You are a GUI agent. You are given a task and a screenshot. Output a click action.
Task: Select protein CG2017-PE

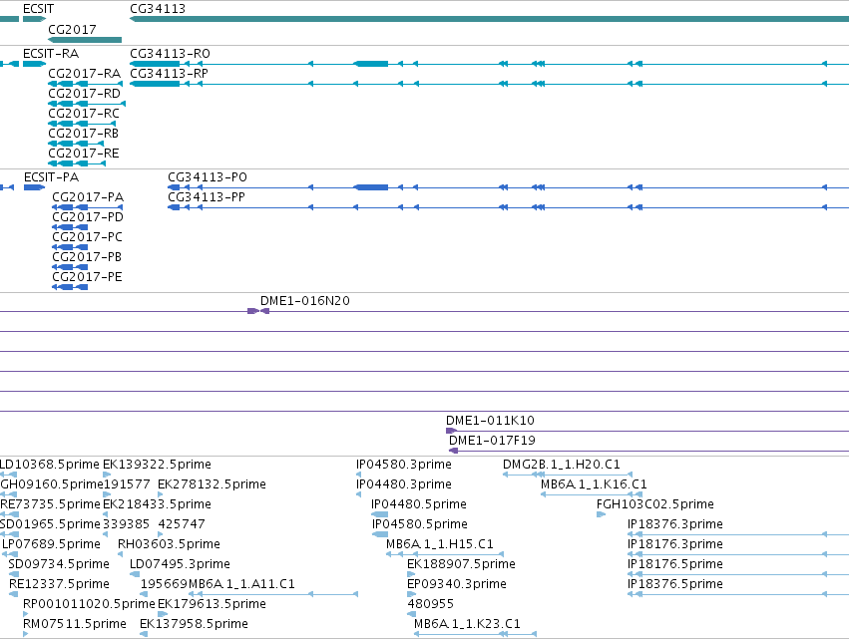(x=87, y=277)
